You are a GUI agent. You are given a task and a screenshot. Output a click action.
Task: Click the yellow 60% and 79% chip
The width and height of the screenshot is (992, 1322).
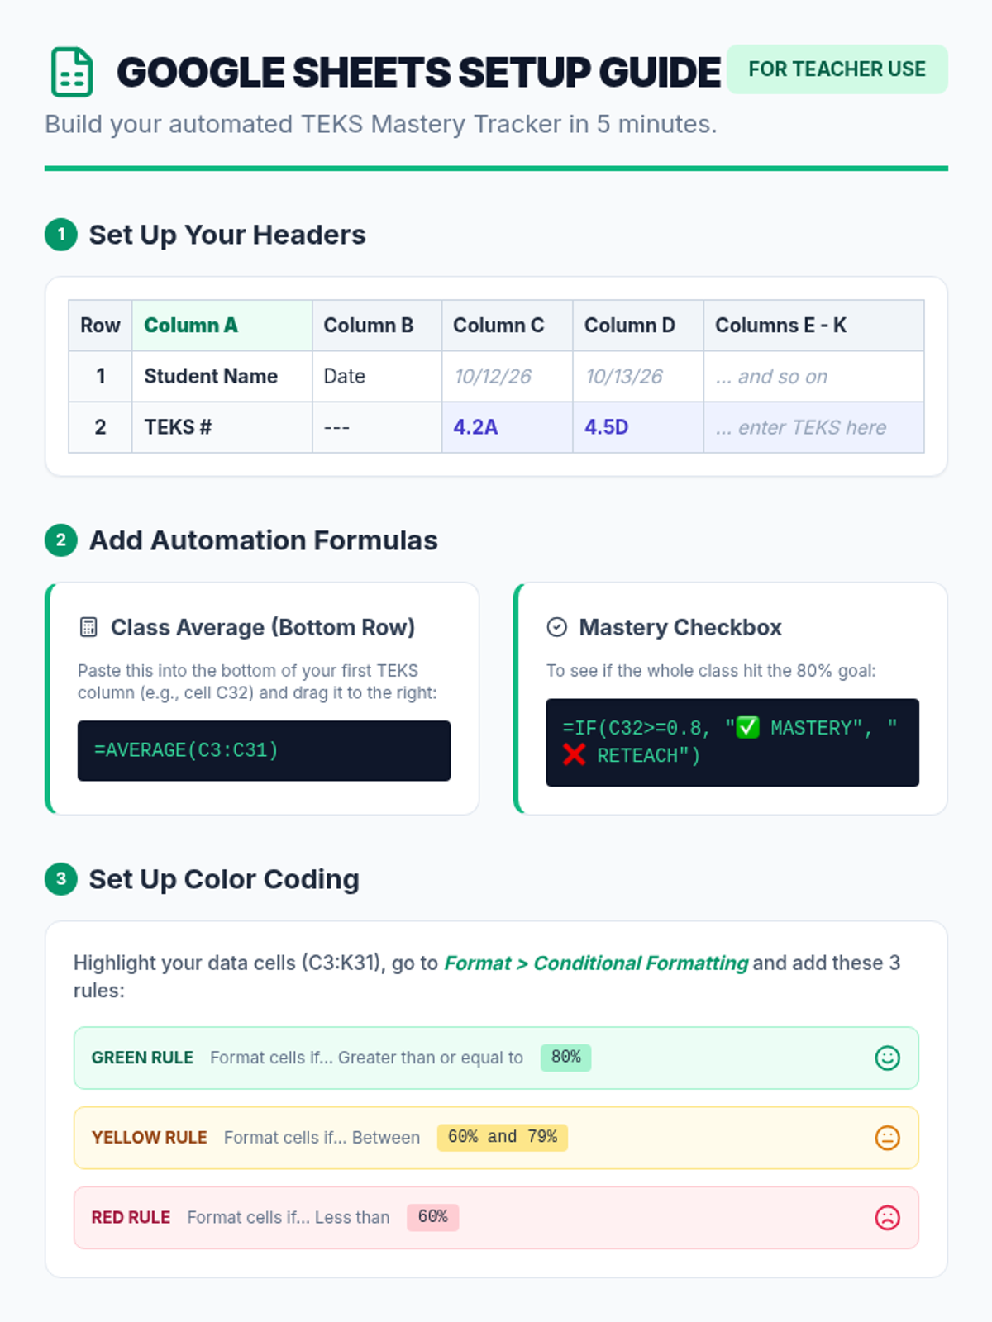tap(502, 1138)
